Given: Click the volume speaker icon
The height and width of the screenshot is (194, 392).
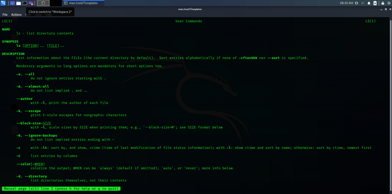Looking at the screenshot, I should [364, 3].
